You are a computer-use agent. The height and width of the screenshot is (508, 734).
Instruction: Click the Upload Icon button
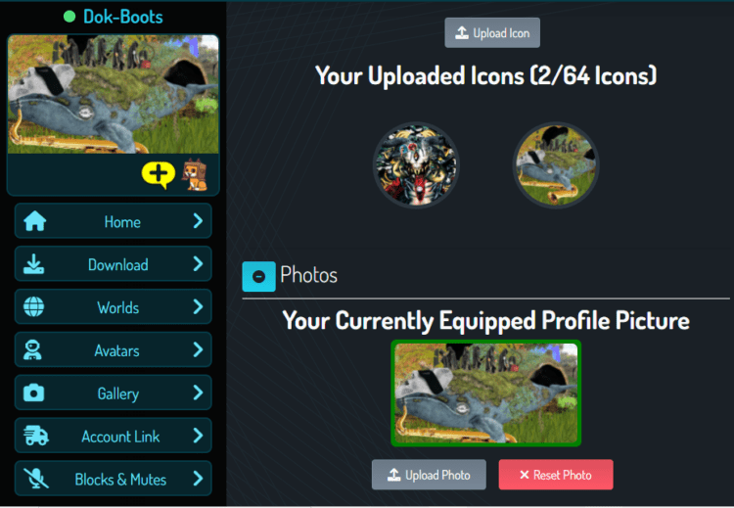pos(492,32)
